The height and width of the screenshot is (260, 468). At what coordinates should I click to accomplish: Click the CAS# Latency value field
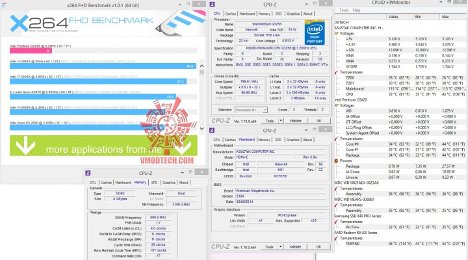[158, 228]
